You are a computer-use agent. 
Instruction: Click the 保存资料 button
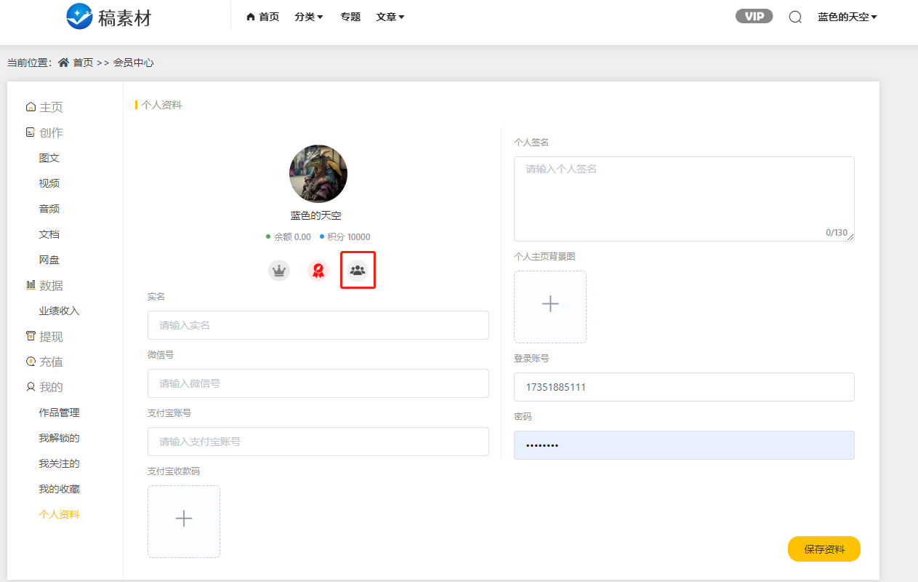tap(824, 549)
